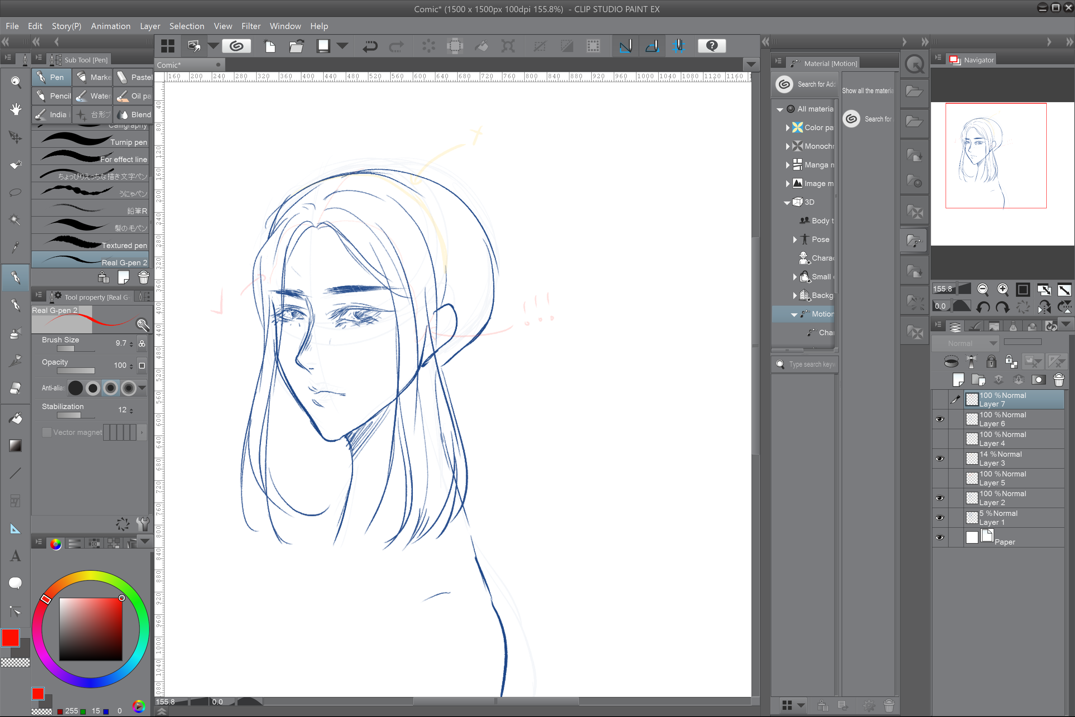The height and width of the screenshot is (717, 1075).
Task: Open the layer blending mode Normal dropdown
Action: [965, 343]
